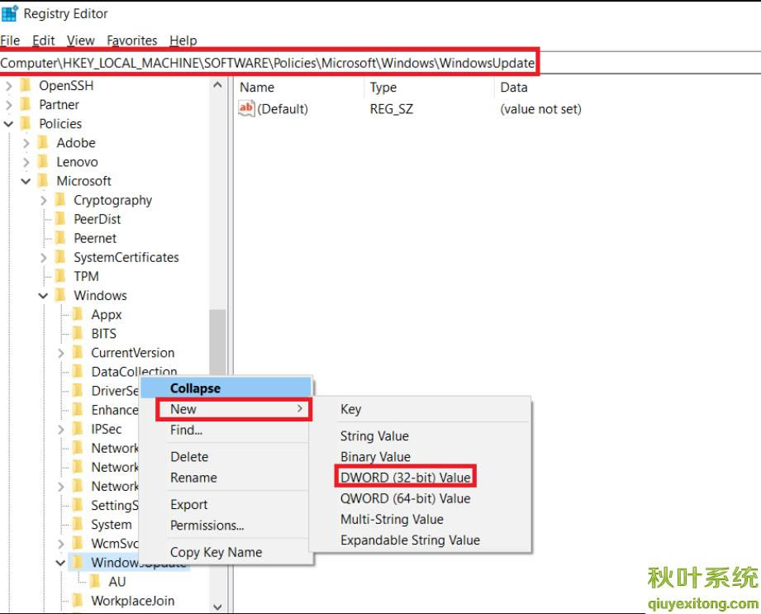Click the Policies folder icon

(26, 123)
